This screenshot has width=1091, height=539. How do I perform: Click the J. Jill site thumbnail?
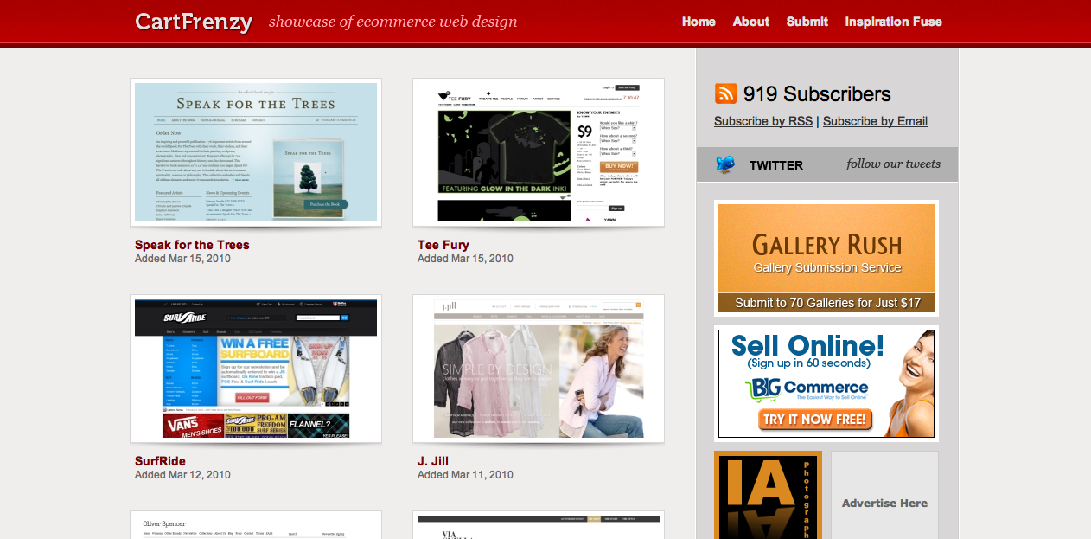539,369
